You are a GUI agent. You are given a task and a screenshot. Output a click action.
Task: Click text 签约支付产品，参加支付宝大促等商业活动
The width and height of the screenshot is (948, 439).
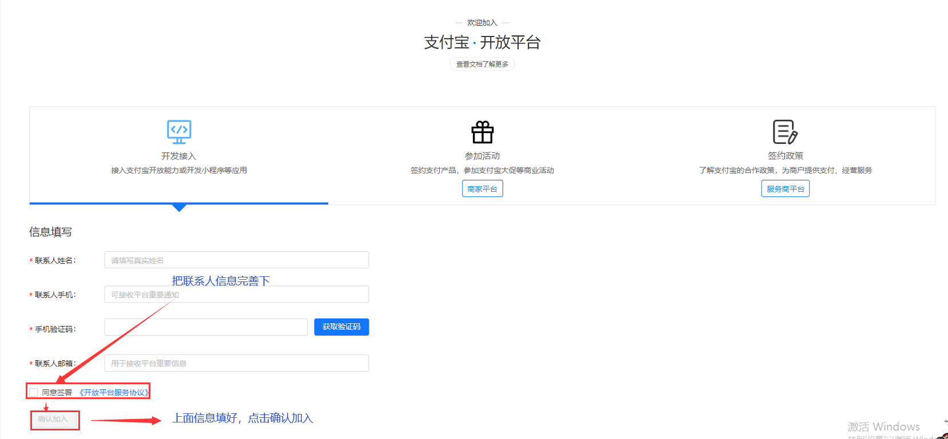(x=482, y=170)
